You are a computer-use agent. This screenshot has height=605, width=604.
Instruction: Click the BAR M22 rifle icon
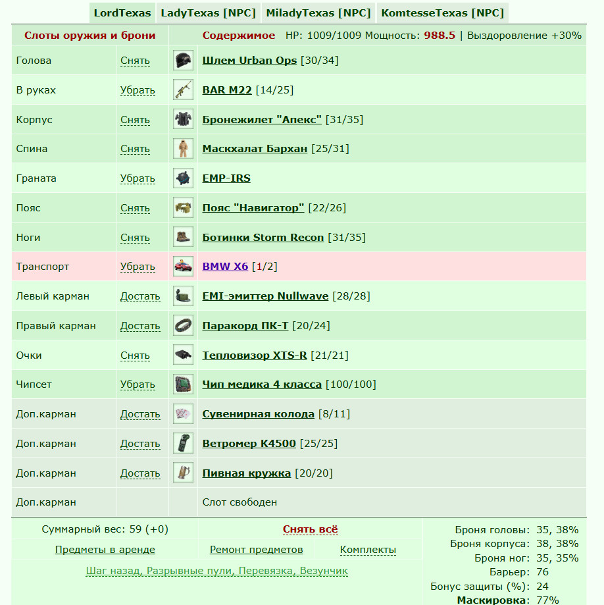click(x=183, y=90)
